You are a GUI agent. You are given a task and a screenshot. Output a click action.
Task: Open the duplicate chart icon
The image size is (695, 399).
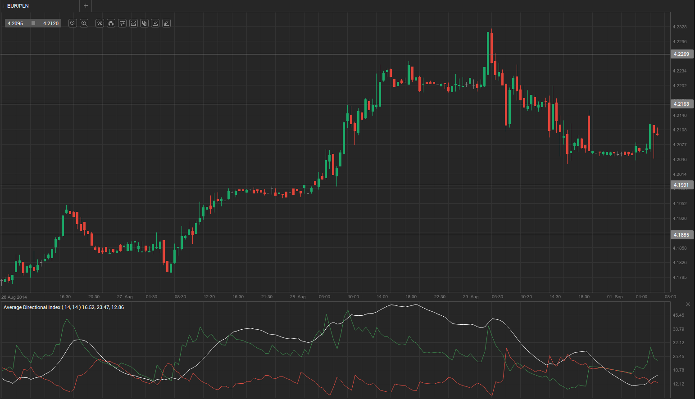click(144, 23)
